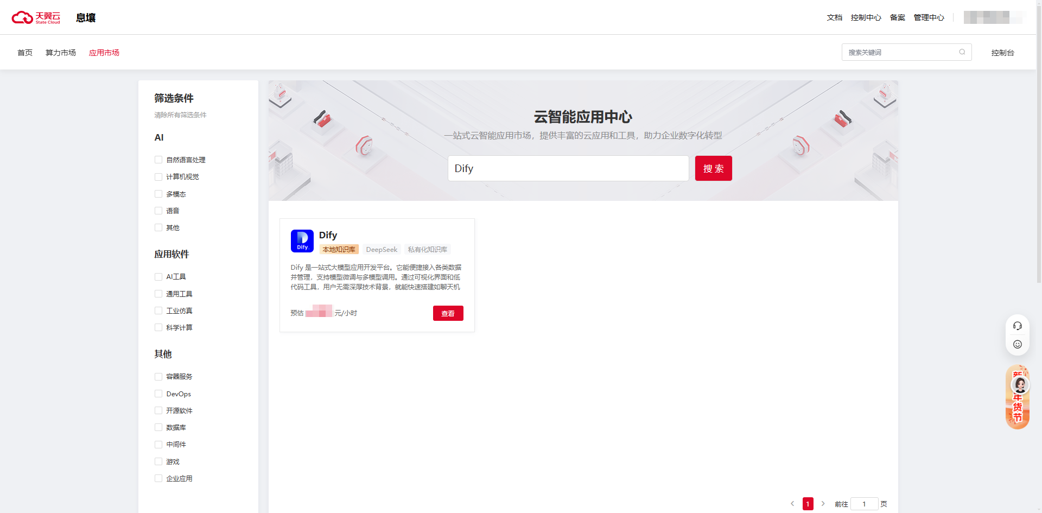
Task: Go to previous page arrow
Action: pyautogui.click(x=792, y=504)
